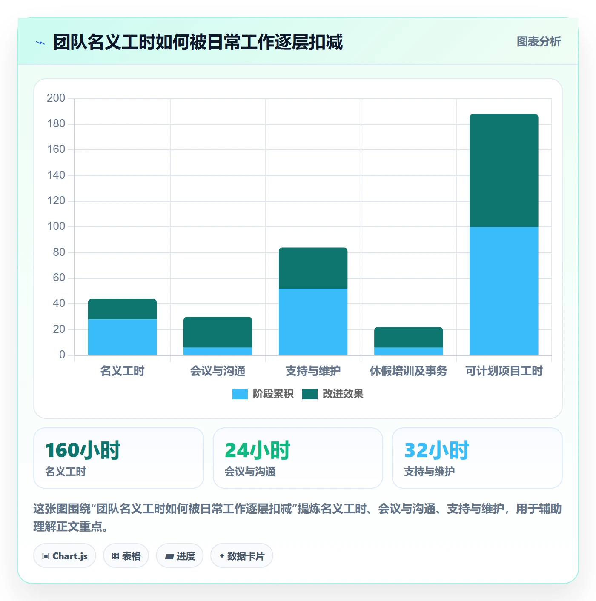The image size is (596, 601).
Task: Select the Chart.js tag
Action: 65,556
